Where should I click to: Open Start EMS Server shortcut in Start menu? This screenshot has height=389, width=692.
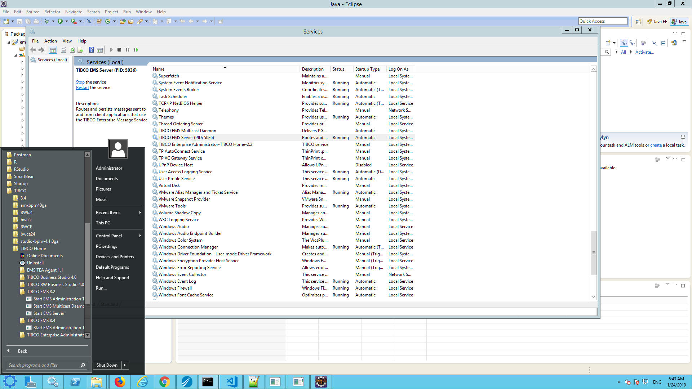point(49,313)
